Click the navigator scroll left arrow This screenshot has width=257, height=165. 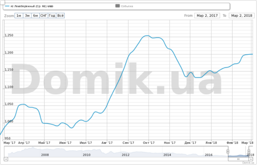coord(6,159)
